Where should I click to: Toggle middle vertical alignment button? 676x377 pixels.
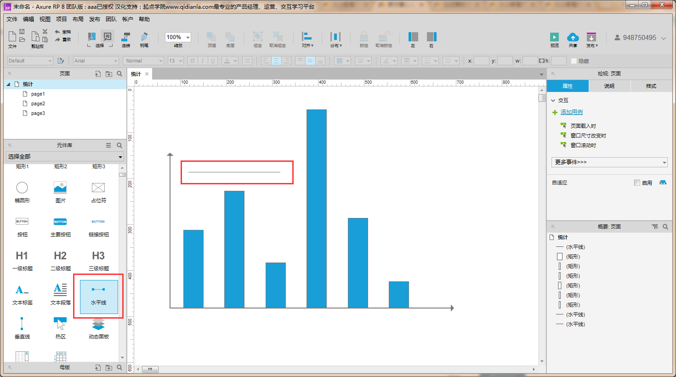coord(310,61)
